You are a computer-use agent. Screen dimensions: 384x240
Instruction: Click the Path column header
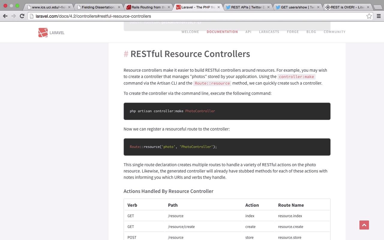(173, 205)
